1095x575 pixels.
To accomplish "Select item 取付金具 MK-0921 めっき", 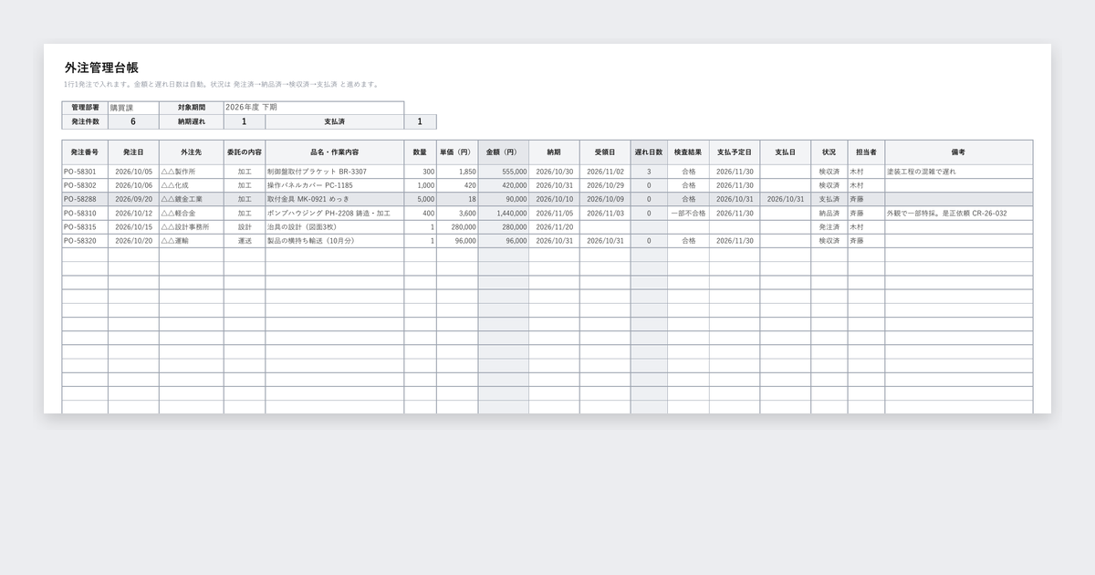I will pos(335,199).
